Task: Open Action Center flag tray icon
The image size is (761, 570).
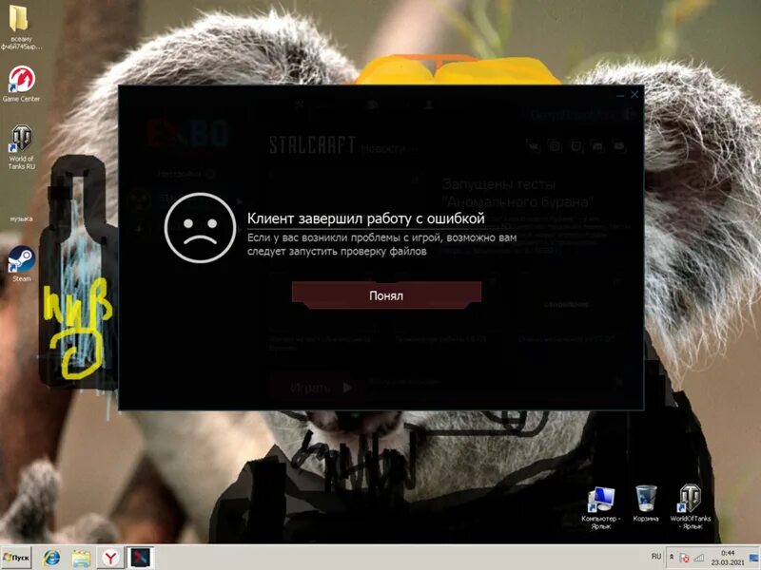Action: pyautogui.click(x=684, y=558)
